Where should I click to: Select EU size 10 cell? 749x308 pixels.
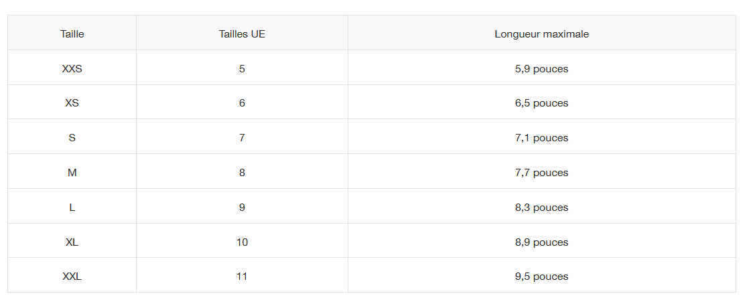pyautogui.click(x=242, y=242)
